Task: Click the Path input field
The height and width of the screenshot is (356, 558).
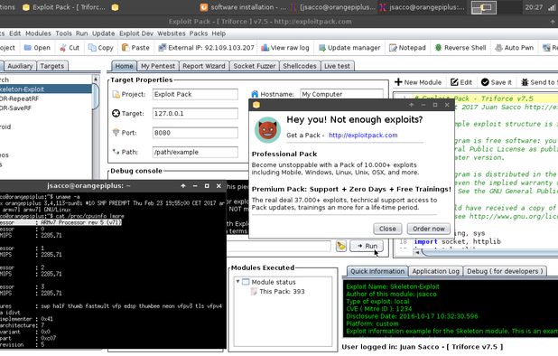Action: pos(195,152)
